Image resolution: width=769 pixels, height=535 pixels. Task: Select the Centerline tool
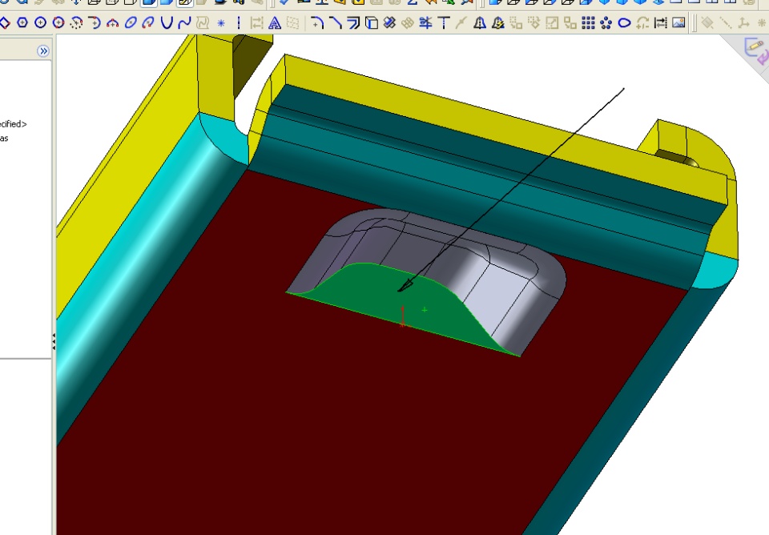click(x=239, y=22)
